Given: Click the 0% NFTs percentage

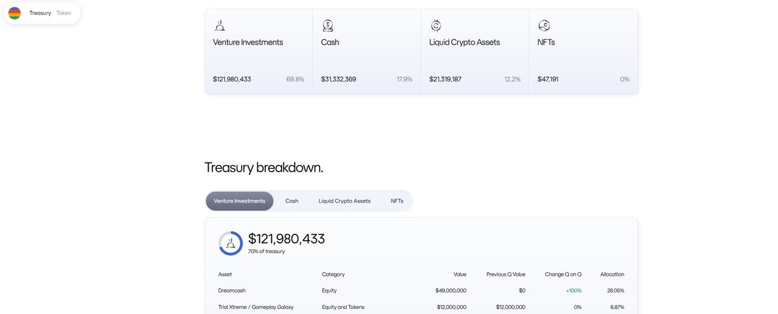Looking at the screenshot, I should pos(624,79).
